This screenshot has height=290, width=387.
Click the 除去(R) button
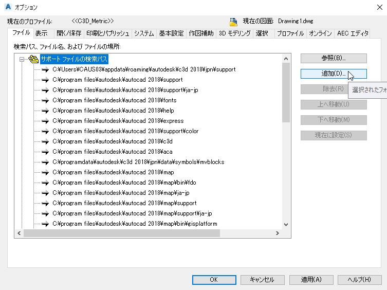pyautogui.click(x=324, y=89)
